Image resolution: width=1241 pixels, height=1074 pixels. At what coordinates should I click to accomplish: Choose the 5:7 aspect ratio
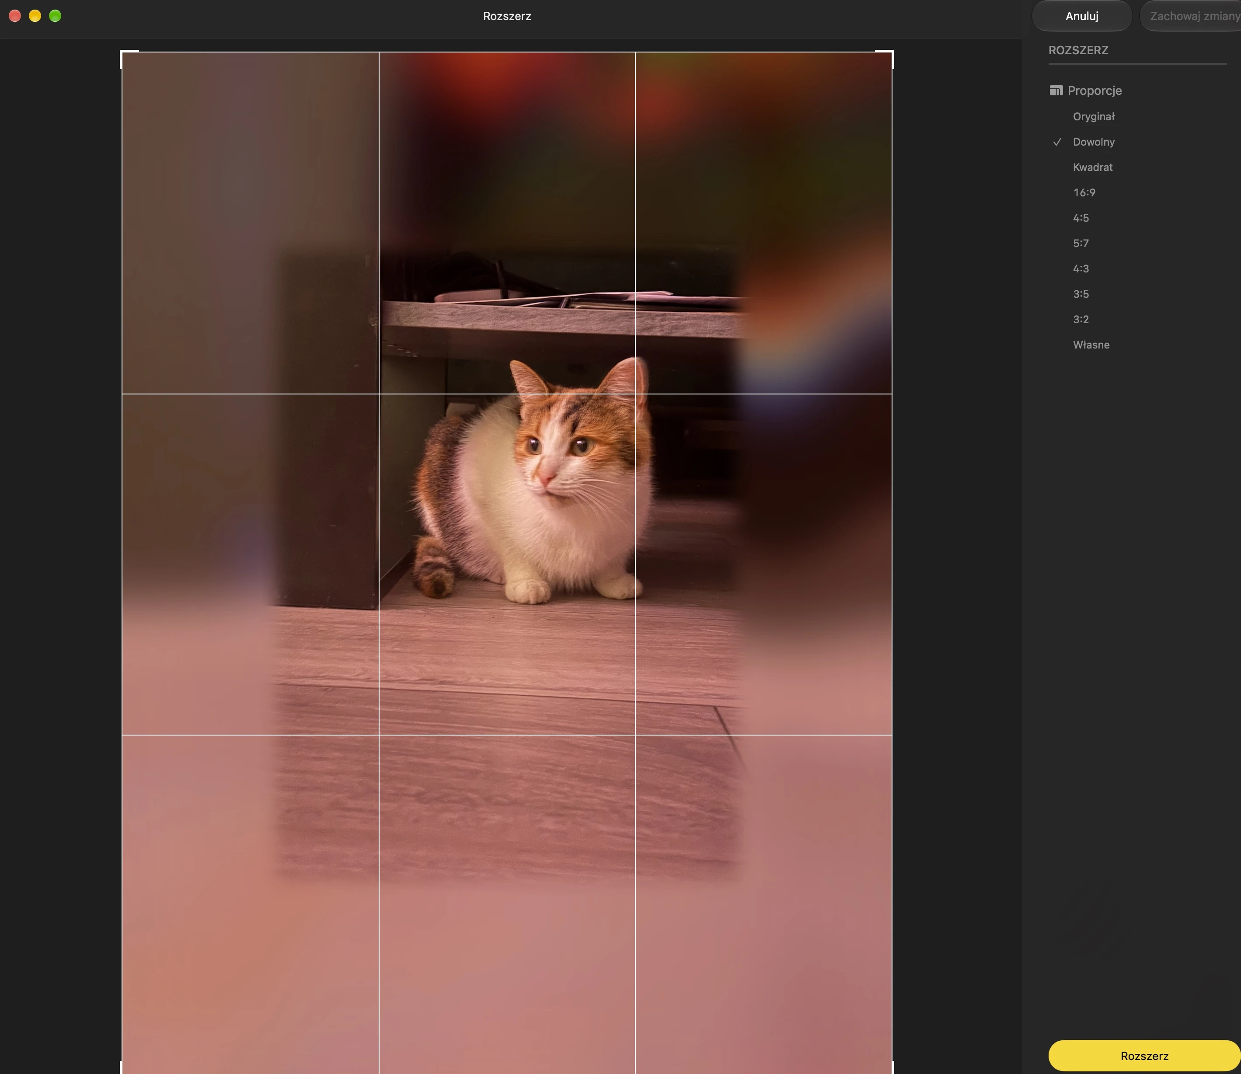(1081, 243)
